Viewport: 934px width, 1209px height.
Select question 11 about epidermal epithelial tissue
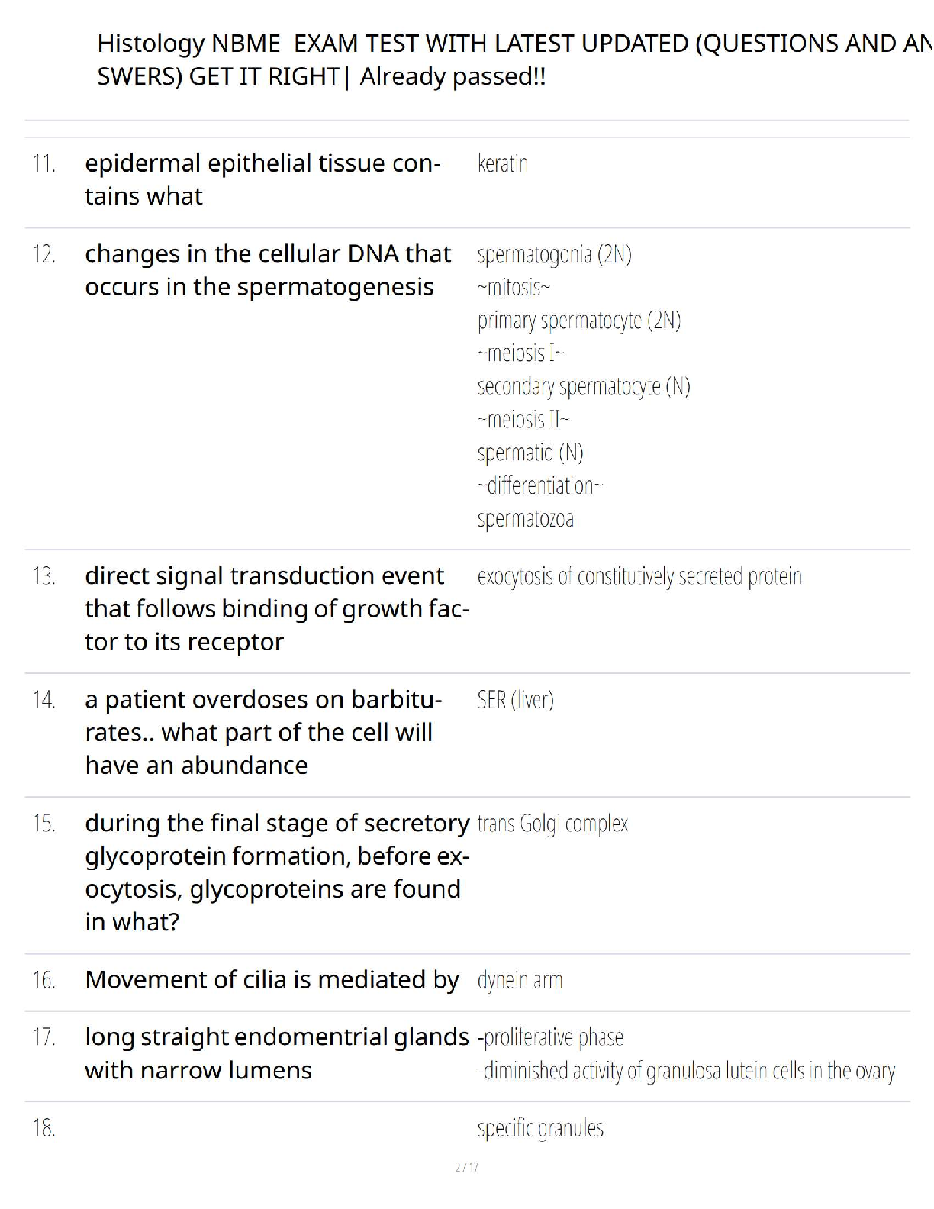click(262, 179)
